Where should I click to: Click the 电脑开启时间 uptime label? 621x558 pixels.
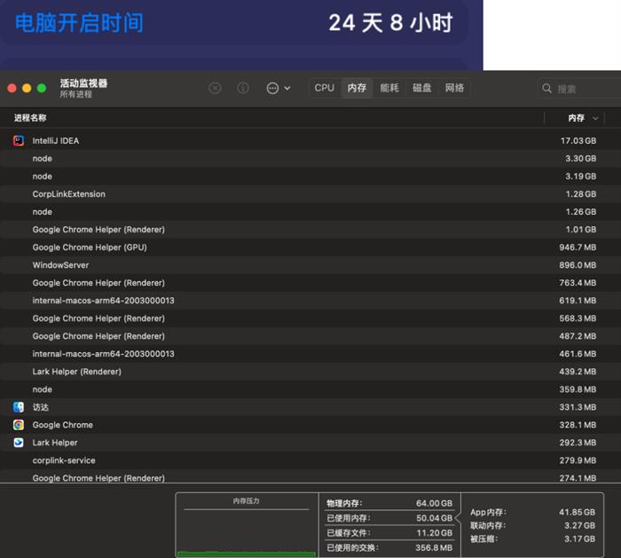pos(79,23)
